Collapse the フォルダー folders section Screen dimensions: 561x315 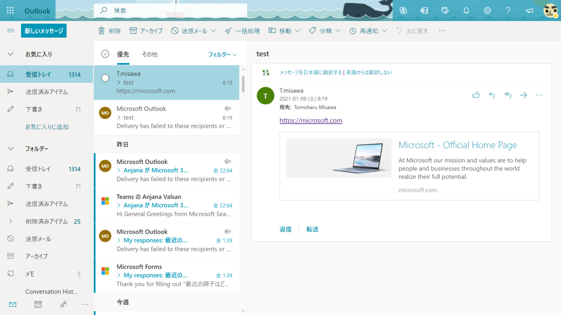[10, 148]
